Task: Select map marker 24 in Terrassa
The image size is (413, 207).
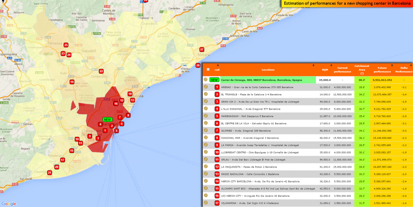Action: (x=69, y=55)
